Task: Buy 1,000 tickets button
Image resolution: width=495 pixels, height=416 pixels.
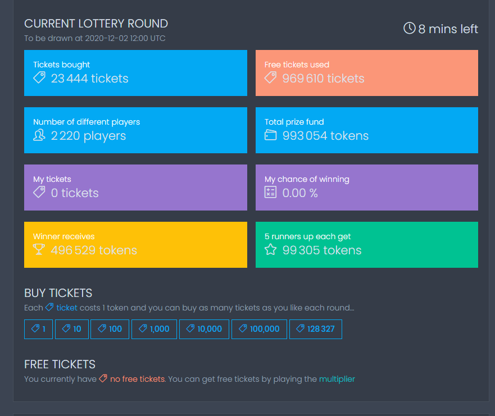Action: coord(155,330)
